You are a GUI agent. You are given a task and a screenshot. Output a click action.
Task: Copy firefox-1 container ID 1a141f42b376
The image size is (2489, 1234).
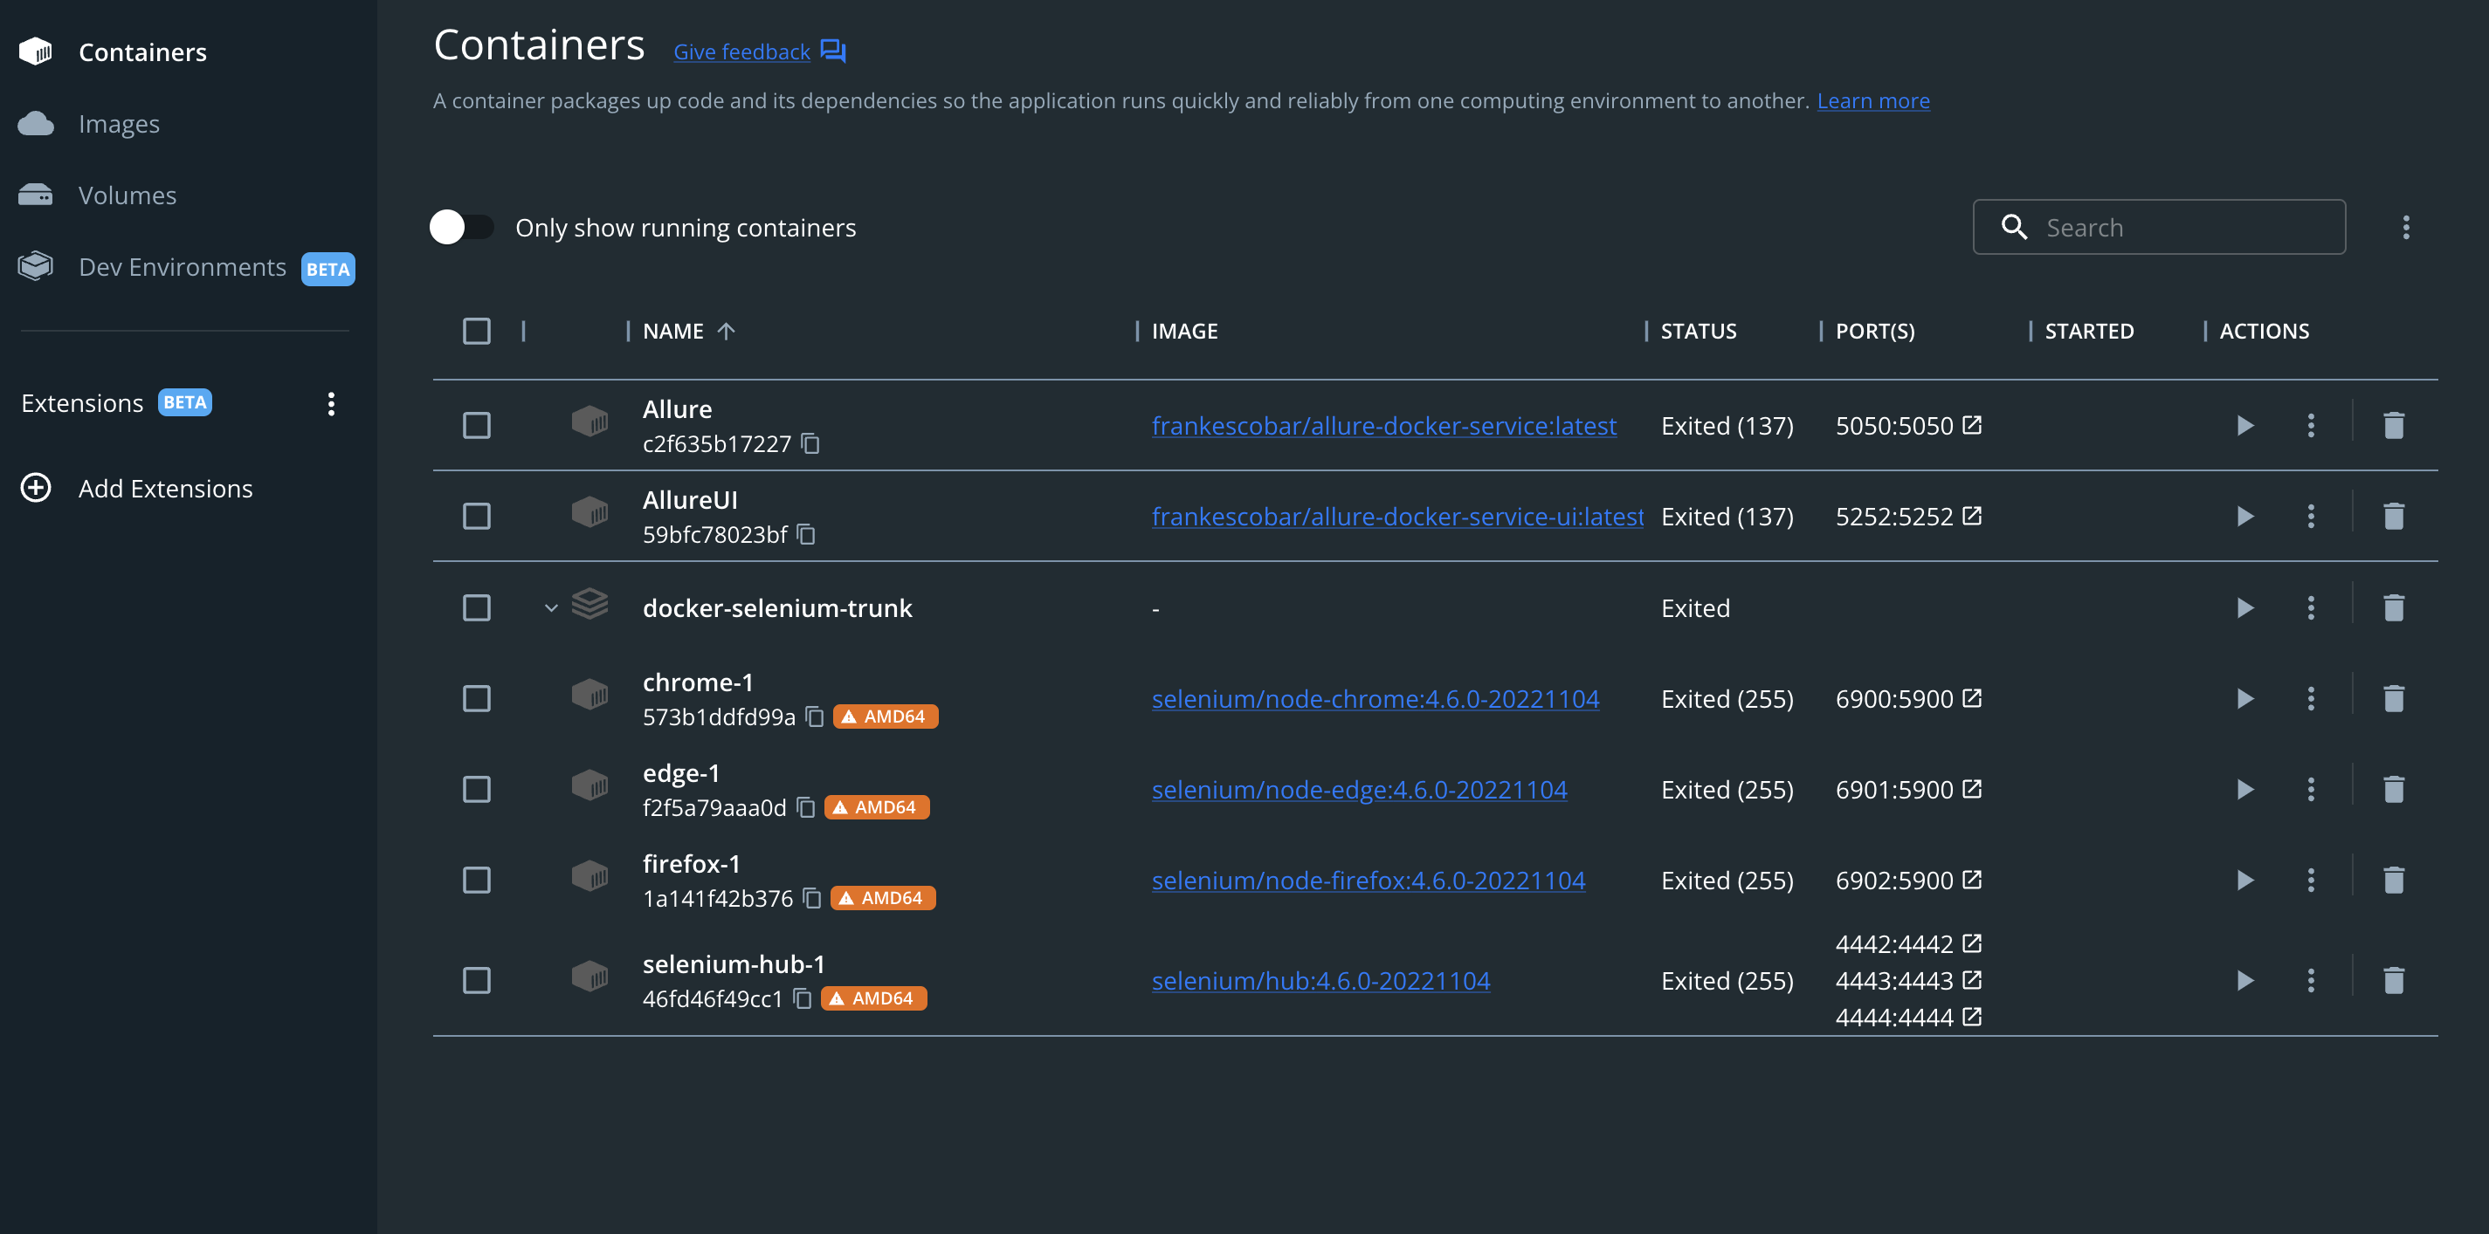point(811,898)
